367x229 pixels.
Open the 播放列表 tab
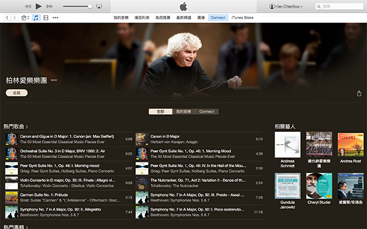click(x=142, y=18)
